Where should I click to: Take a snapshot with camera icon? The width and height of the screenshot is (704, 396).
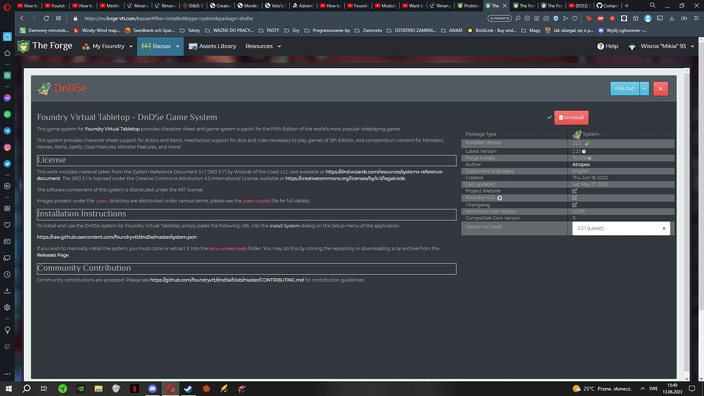pos(546,18)
